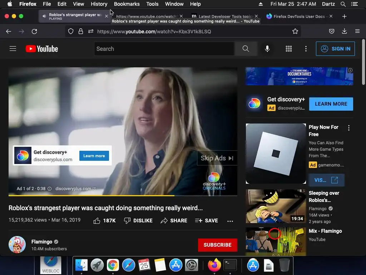366x275 pixels.
Task: Share the video
Action: 174,221
